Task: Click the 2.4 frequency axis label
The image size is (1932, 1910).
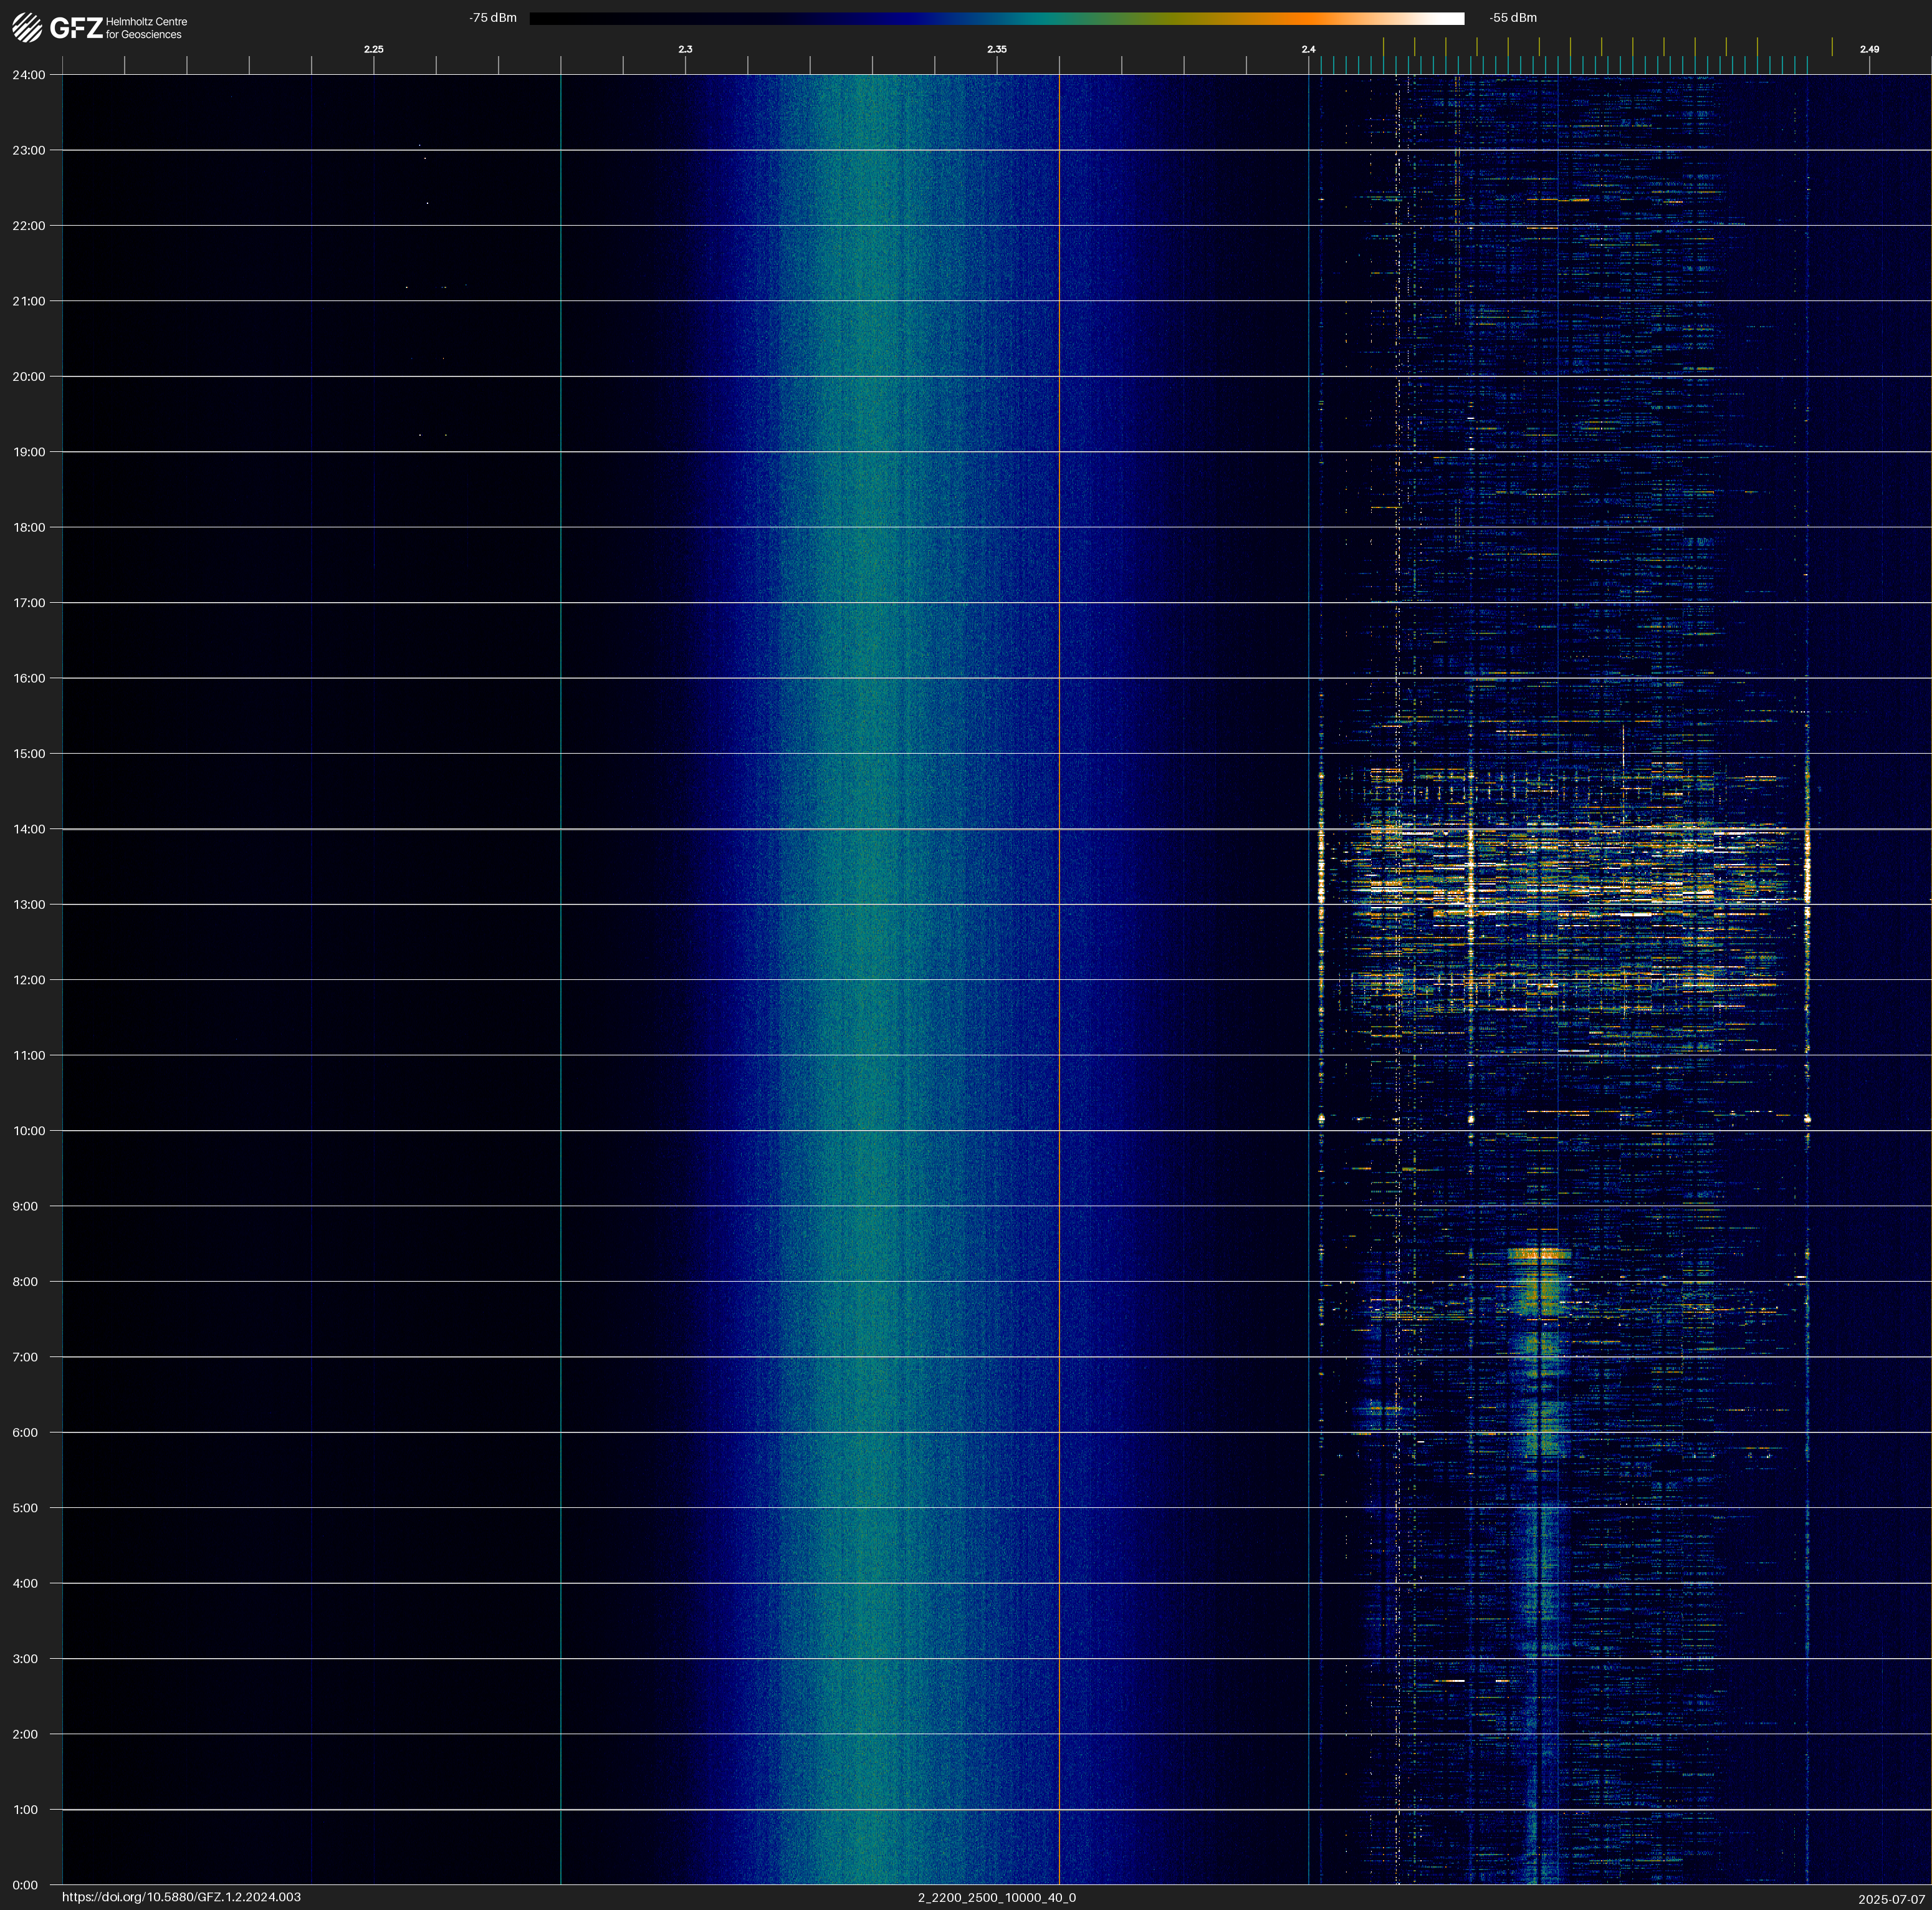Action: 1308,49
